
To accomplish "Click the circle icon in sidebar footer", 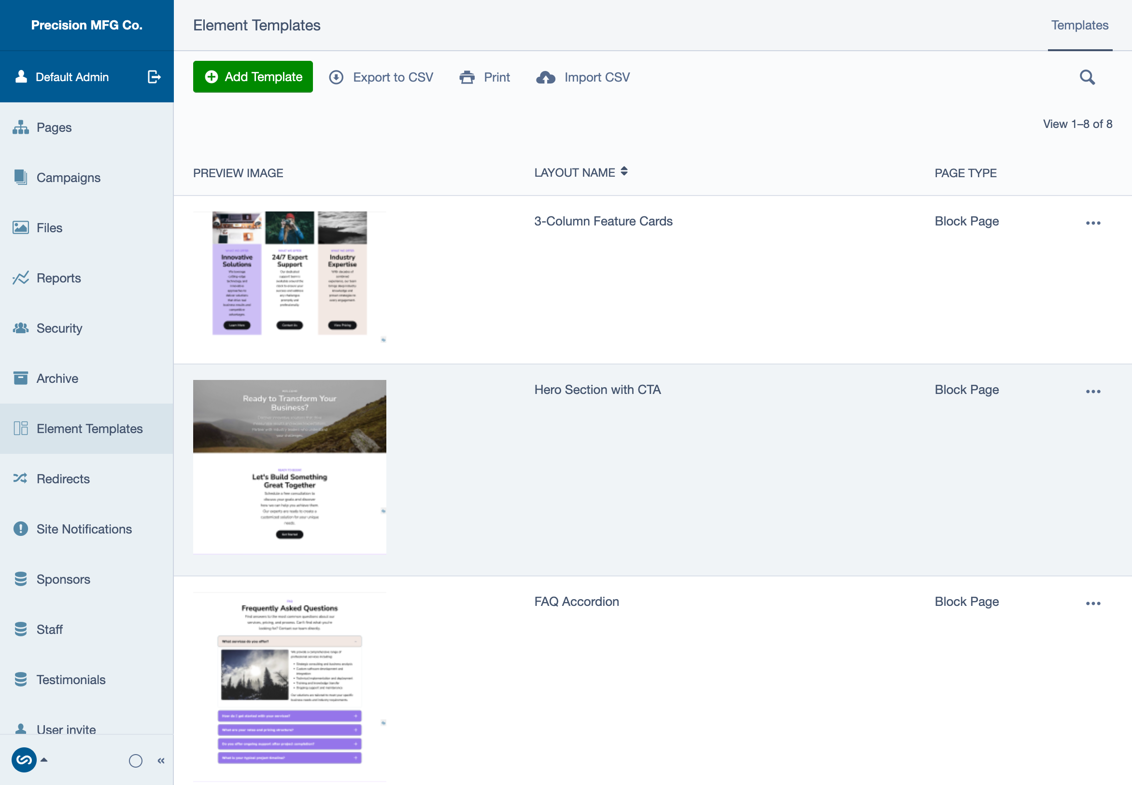I will (x=136, y=761).
